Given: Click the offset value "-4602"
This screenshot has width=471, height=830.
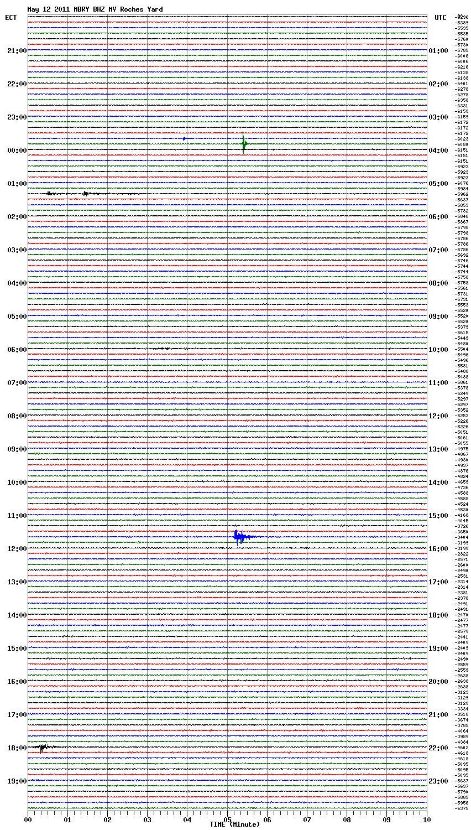Looking at the screenshot, I should click(x=462, y=748).
